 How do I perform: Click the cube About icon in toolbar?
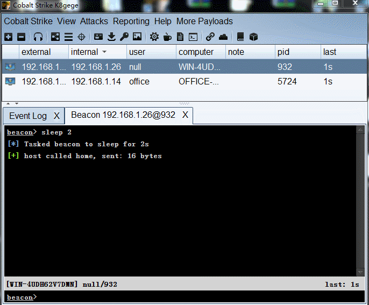click(x=253, y=37)
